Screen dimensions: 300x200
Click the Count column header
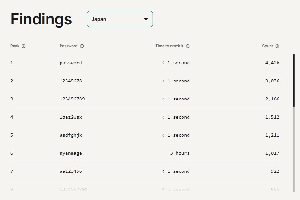point(267,46)
